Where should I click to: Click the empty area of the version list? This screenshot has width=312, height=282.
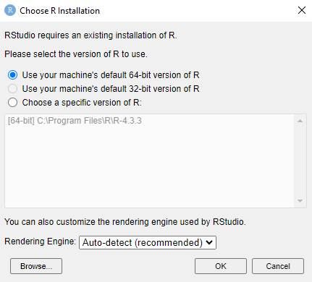pyautogui.click(x=149, y=166)
